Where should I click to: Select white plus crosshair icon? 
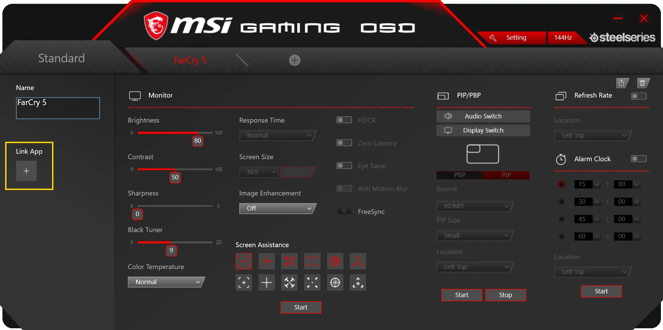pyautogui.click(x=267, y=282)
